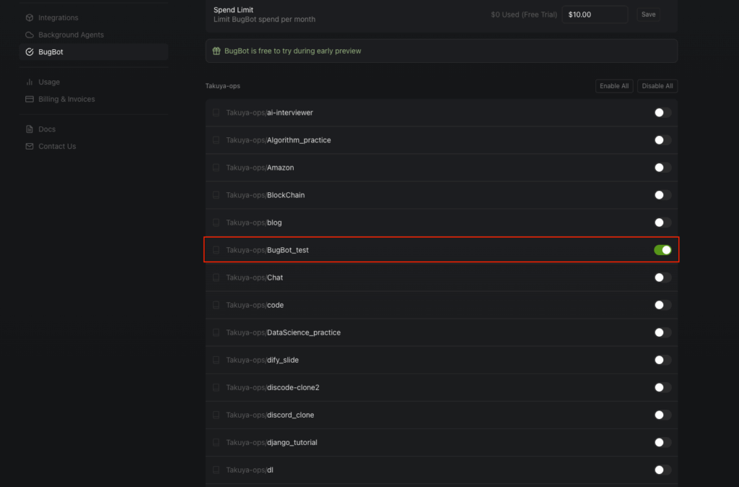Click the early preview banner text
The image size is (739, 487).
(x=293, y=51)
